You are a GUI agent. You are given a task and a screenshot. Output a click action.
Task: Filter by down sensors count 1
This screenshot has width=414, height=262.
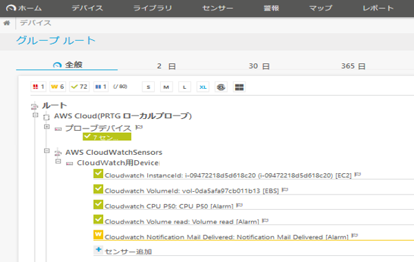pyautogui.click(x=39, y=87)
